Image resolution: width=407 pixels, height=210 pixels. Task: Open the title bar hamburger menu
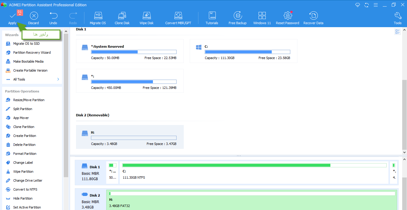376,5
